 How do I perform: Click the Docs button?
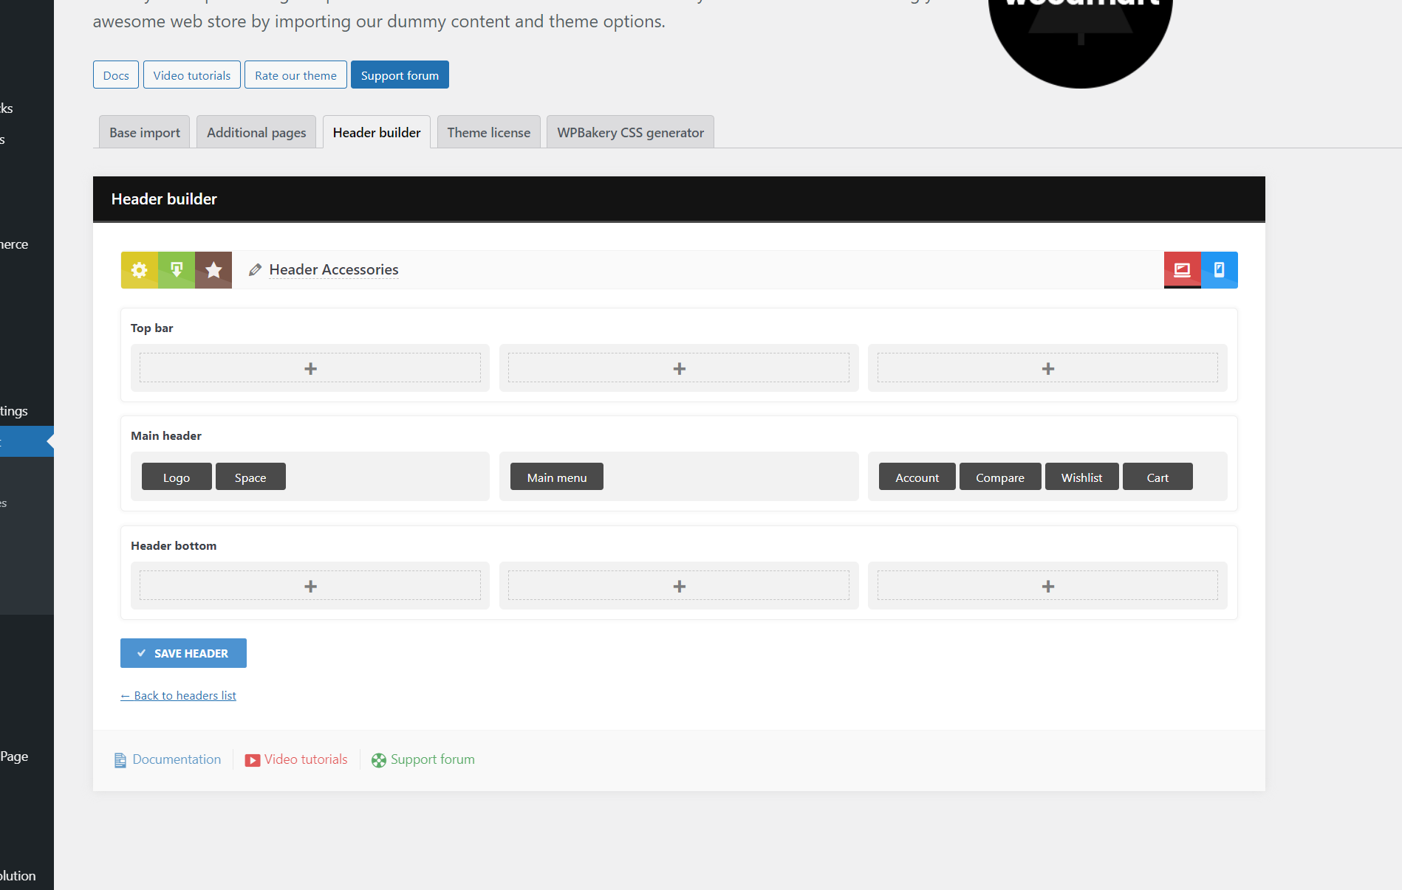pyautogui.click(x=116, y=75)
